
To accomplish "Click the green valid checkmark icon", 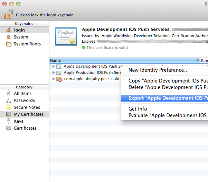I will pos(84,47).
